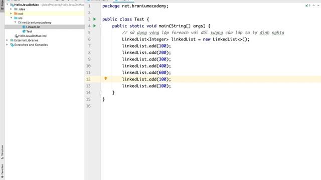Click the External Libraries icon

coord(12,40)
